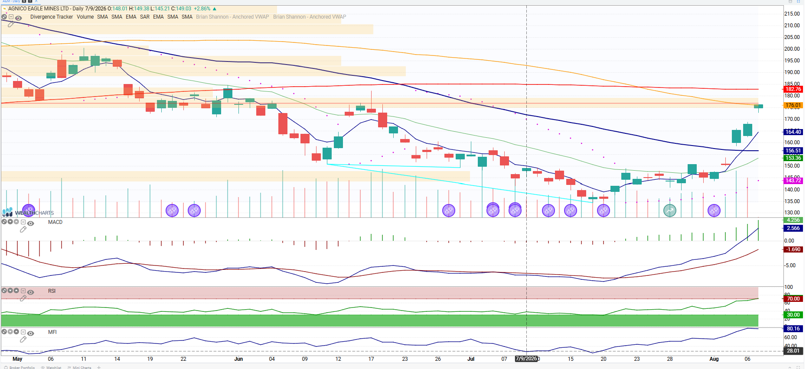Select the Divergence Tracker indicator label
806x369 pixels.
tap(52, 17)
